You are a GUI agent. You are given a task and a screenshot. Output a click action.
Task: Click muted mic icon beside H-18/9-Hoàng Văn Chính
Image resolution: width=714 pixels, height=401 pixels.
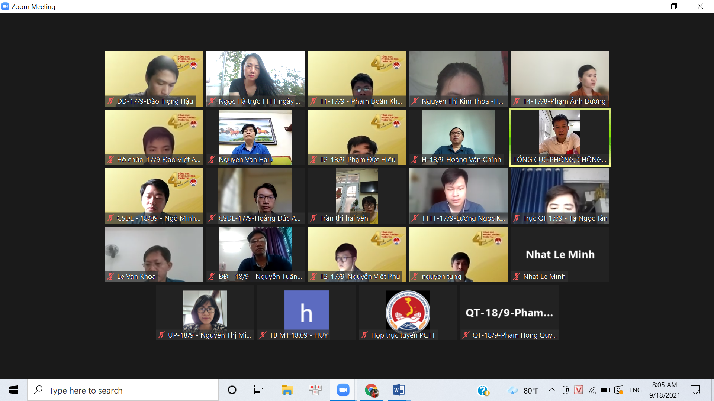415,159
